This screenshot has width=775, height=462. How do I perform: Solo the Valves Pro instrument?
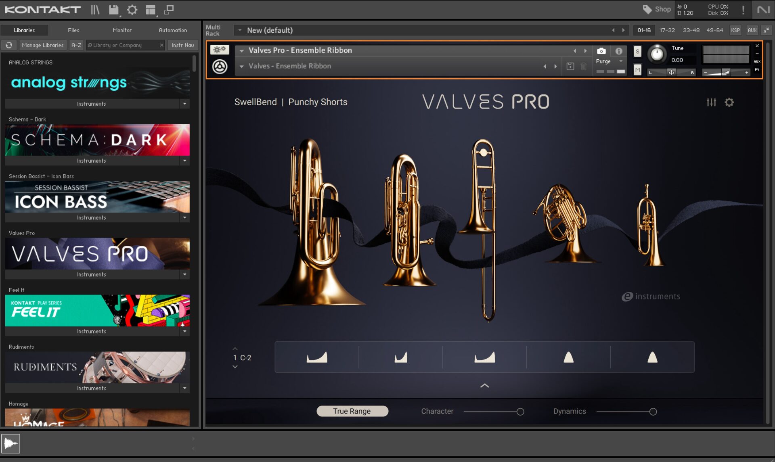pyautogui.click(x=637, y=52)
